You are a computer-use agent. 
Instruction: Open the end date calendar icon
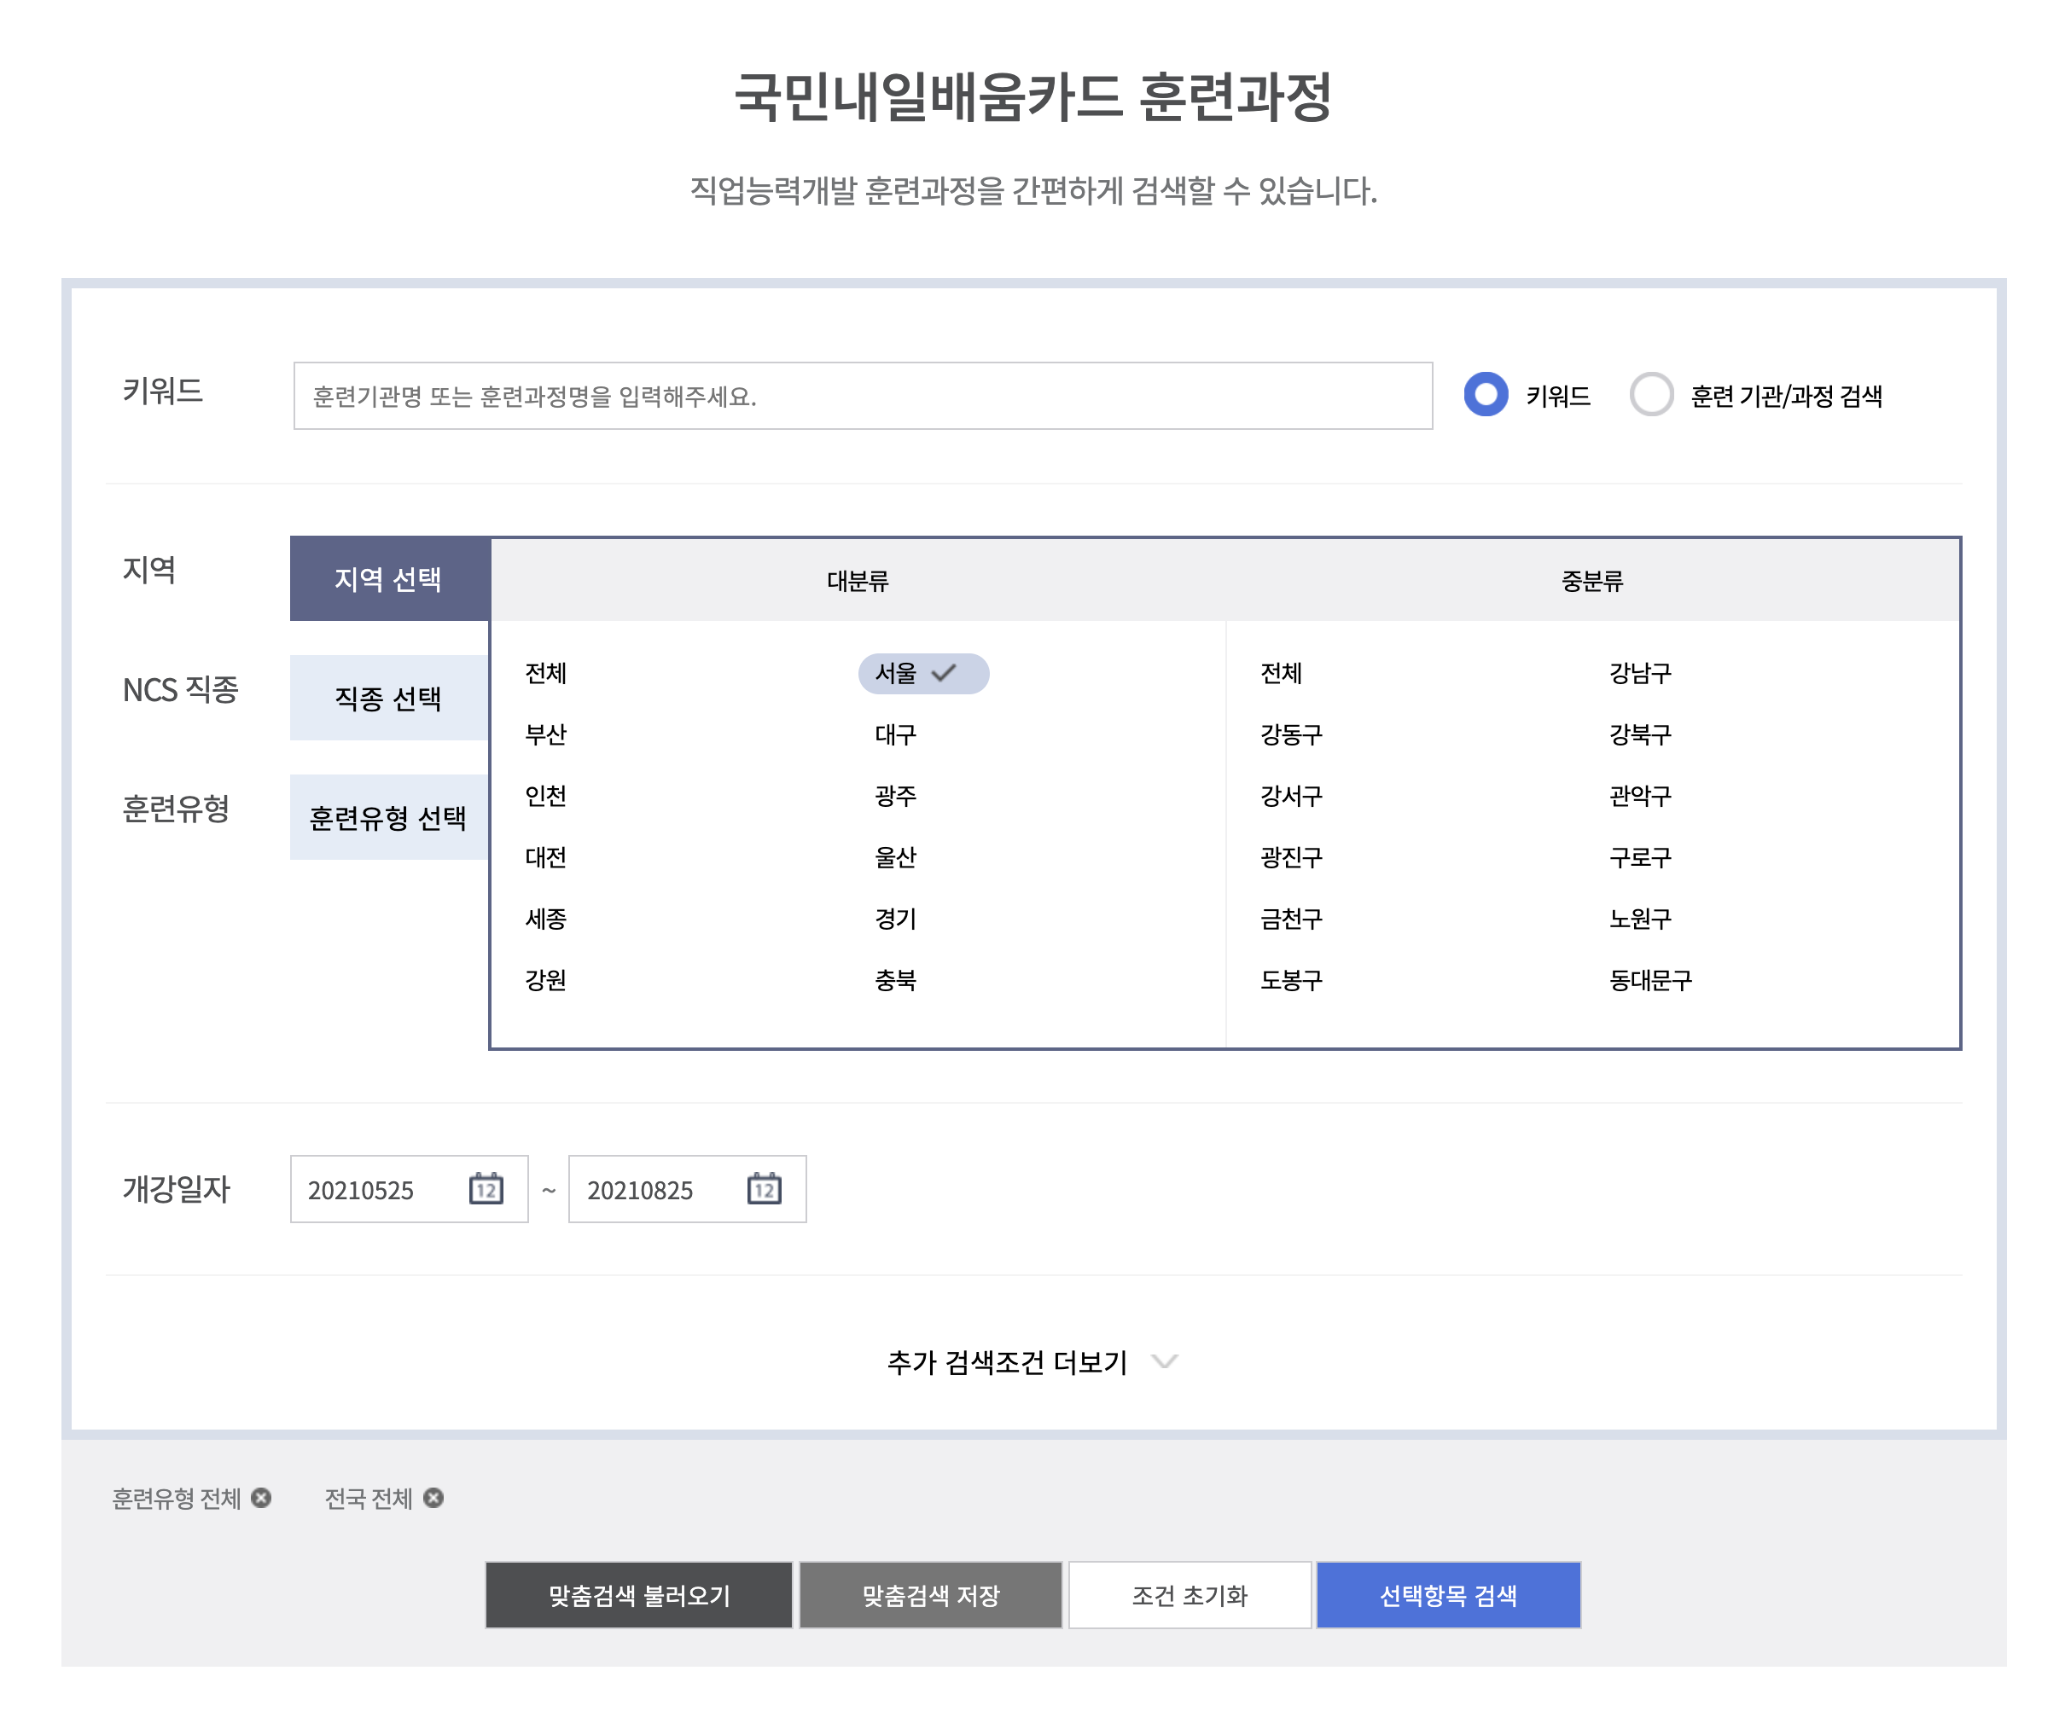(x=764, y=1188)
